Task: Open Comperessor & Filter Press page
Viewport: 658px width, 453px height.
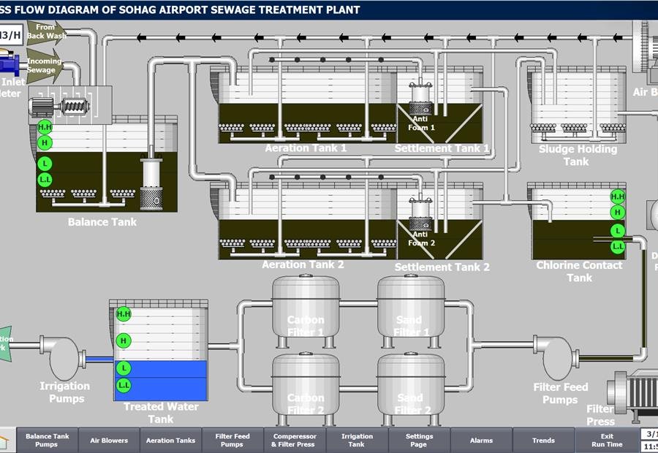Action: pyautogui.click(x=294, y=440)
